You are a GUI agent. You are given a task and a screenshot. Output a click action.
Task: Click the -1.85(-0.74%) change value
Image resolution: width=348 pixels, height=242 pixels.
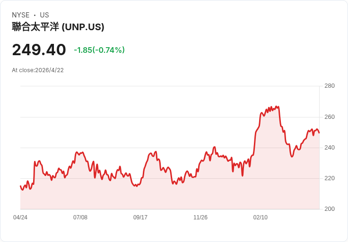99,50
